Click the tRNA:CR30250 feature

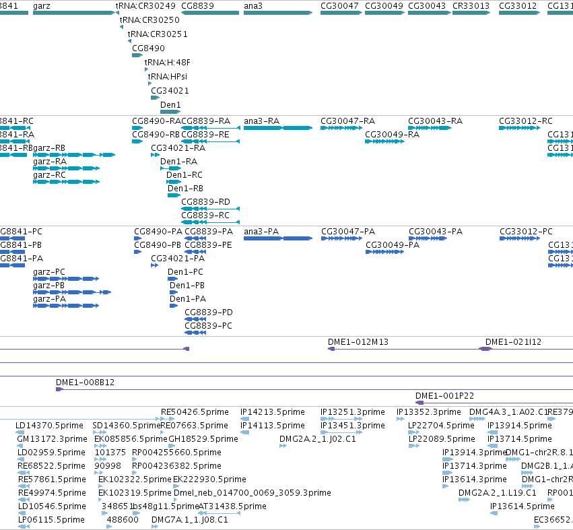coord(121,27)
